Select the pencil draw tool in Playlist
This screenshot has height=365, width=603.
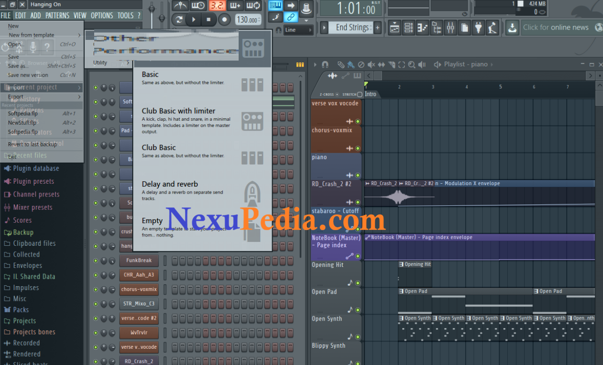(x=341, y=65)
